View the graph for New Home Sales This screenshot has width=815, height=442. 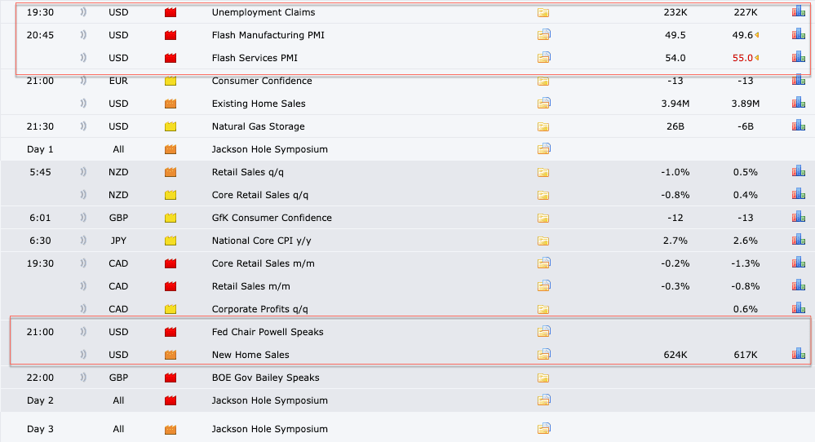click(x=798, y=355)
